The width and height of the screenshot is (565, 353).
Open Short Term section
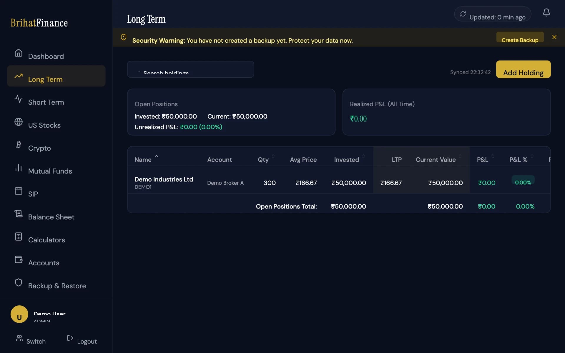pos(56,99)
